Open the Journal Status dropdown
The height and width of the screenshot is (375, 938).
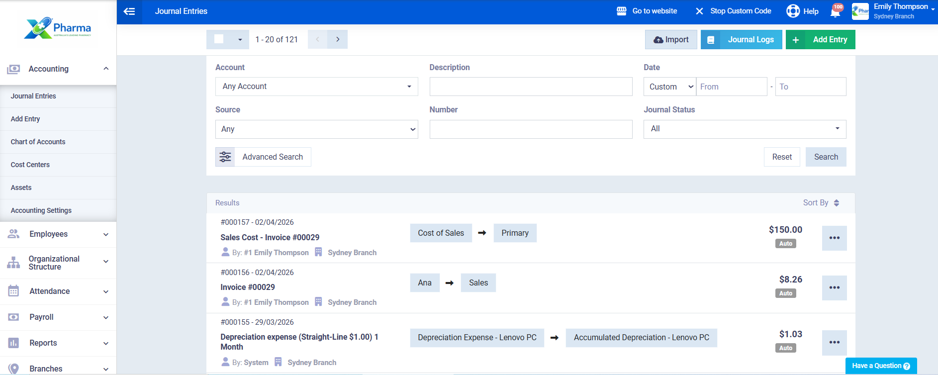click(x=745, y=129)
